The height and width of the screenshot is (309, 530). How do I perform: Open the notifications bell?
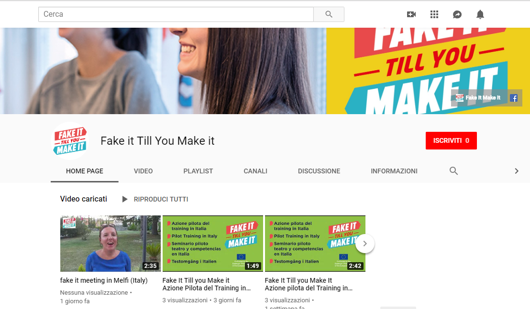(x=480, y=14)
